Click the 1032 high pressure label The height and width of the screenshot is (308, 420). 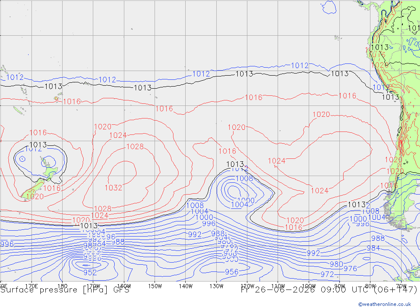click(x=113, y=188)
